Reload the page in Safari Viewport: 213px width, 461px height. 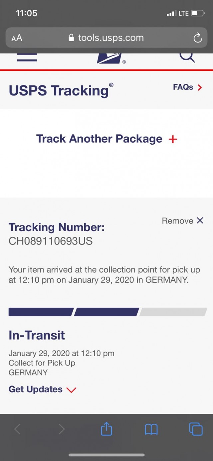coord(198,38)
